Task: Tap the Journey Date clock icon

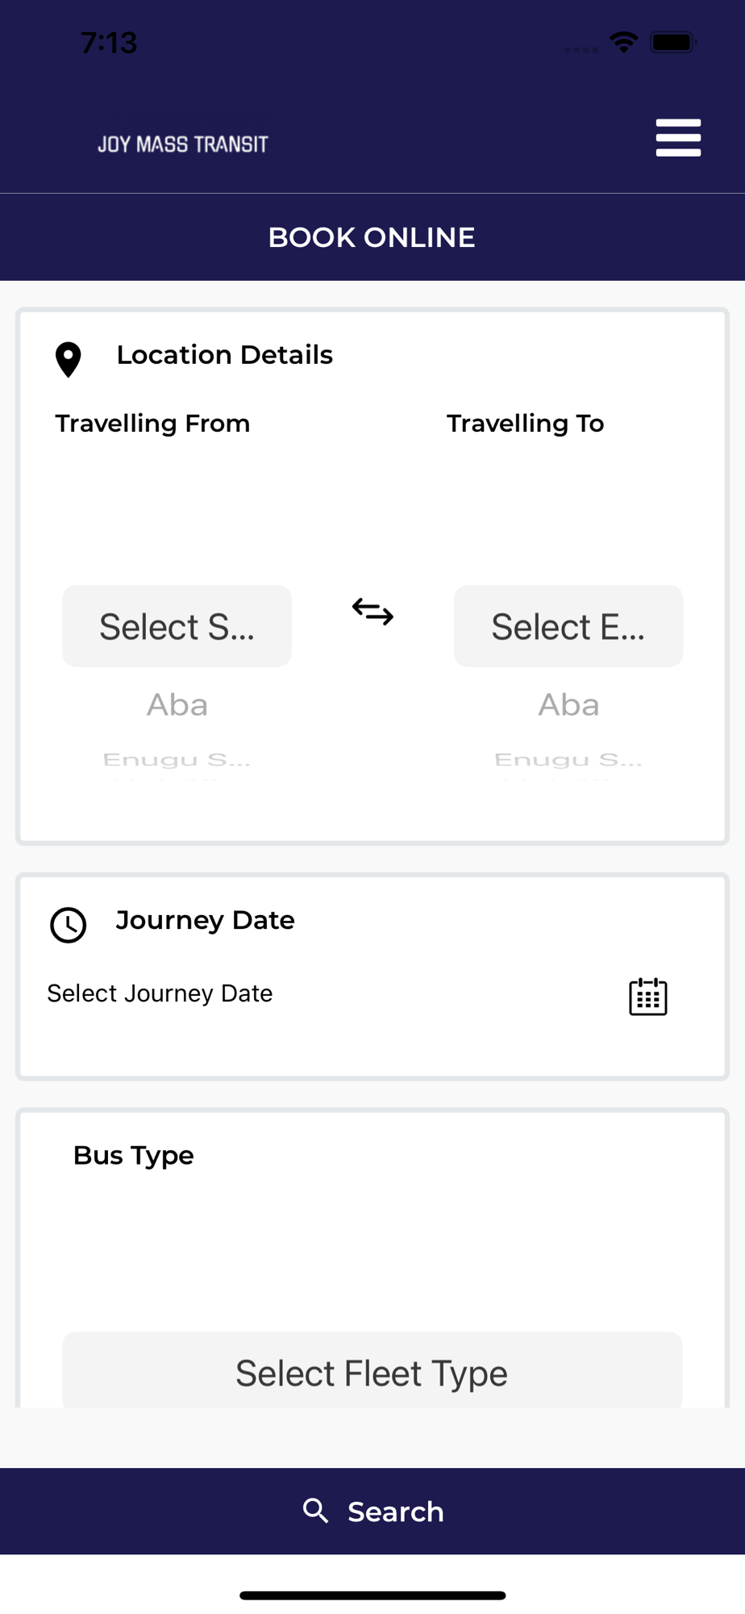Action: [x=69, y=925]
